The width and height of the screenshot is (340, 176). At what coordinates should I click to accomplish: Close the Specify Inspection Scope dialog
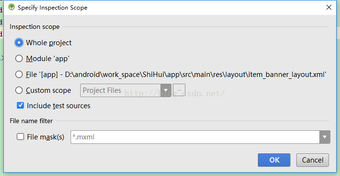329,7
